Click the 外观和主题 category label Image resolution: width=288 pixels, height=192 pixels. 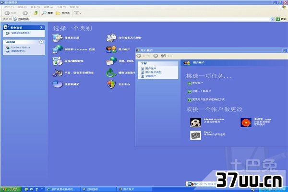(72, 37)
